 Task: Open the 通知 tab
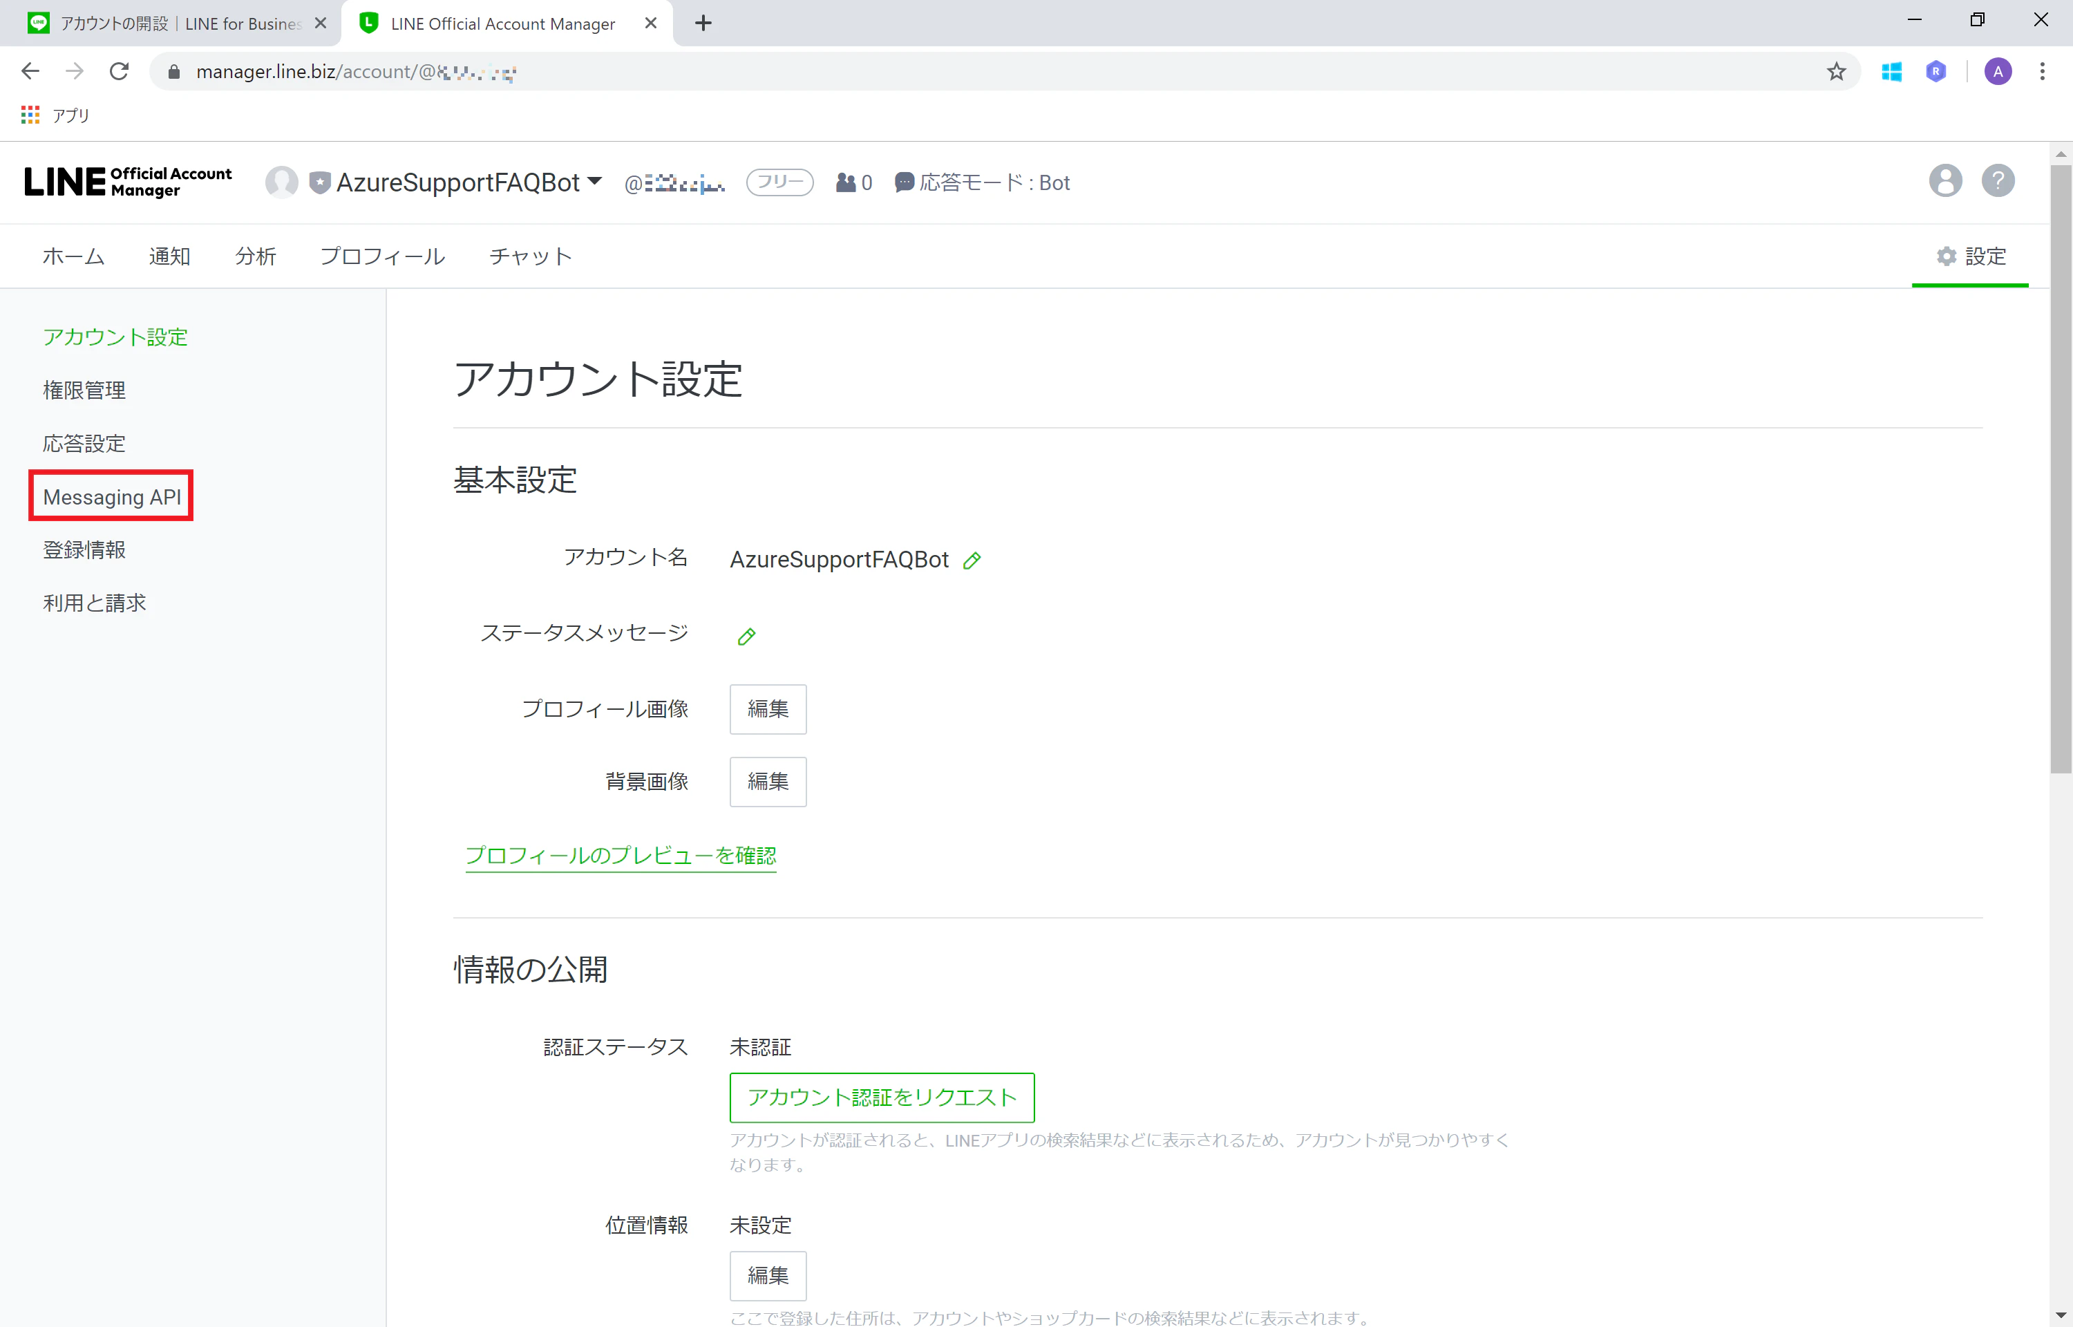(x=169, y=256)
